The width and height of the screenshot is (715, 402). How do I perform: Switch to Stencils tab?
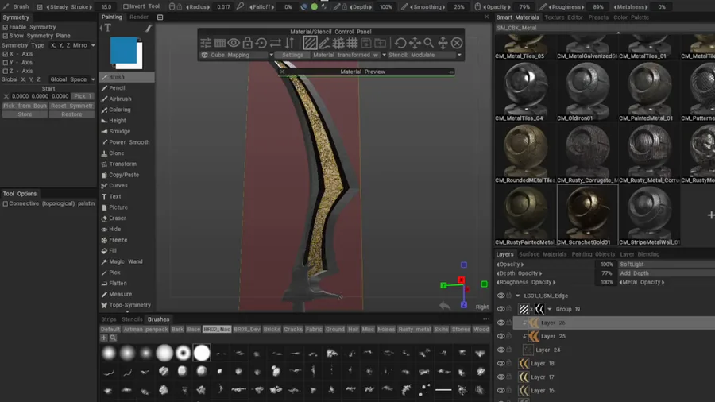pos(132,319)
